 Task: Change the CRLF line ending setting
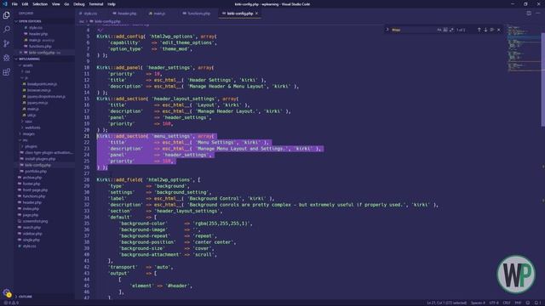coord(507,303)
